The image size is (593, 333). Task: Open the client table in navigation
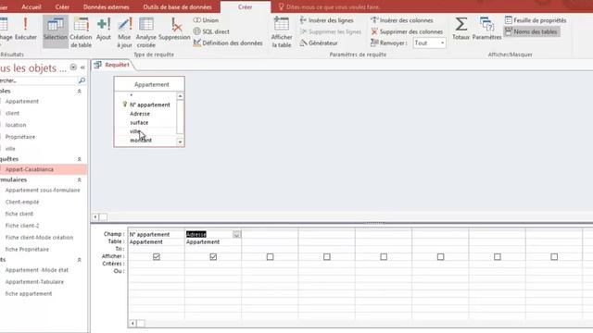click(12, 113)
